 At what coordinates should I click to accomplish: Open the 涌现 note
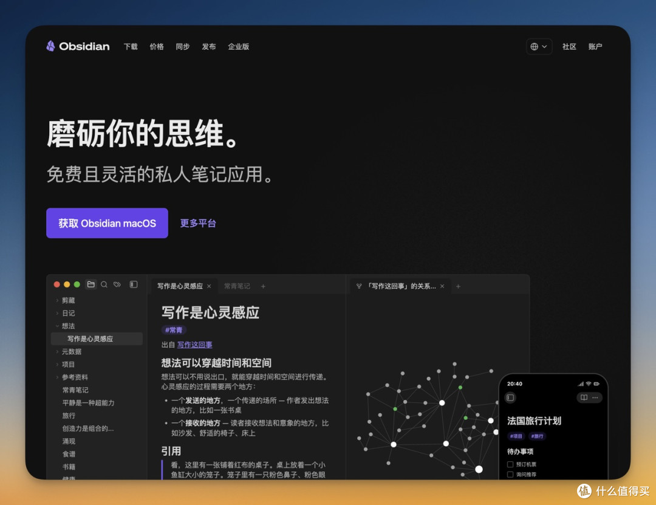[69, 441]
